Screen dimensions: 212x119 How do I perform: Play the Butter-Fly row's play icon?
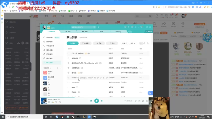(98, 78)
